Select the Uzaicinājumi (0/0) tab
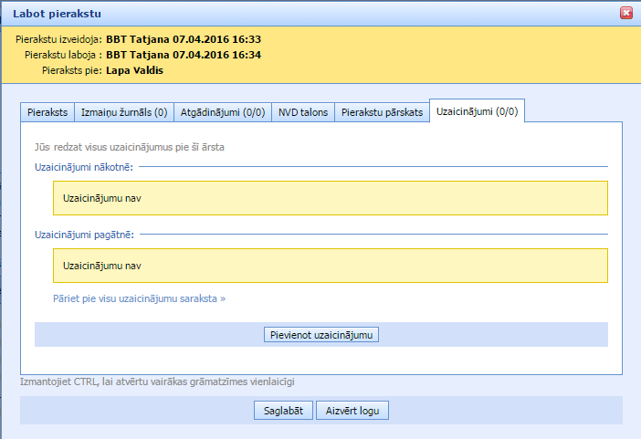Screen dimensions: 641x439 pyautogui.click(x=477, y=111)
